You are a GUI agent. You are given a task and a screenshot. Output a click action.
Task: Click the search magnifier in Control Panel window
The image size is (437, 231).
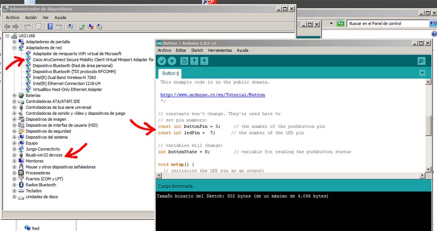click(433, 23)
